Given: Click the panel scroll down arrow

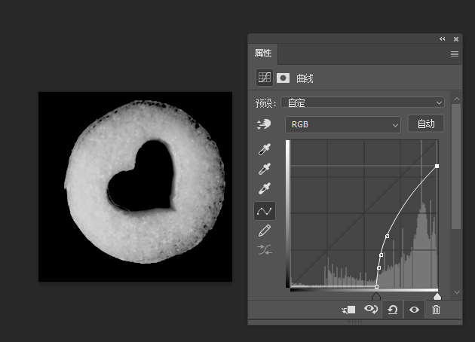Looking at the screenshot, I should point(457,292).
